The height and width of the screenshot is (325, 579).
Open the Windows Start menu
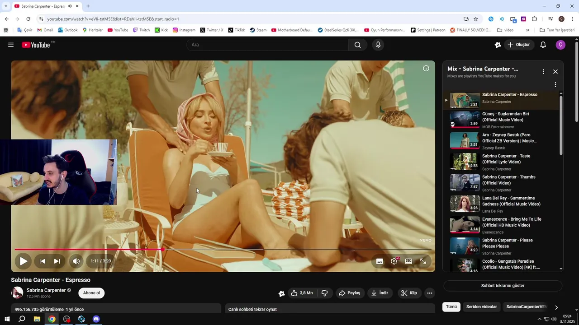tap(7, 319)
